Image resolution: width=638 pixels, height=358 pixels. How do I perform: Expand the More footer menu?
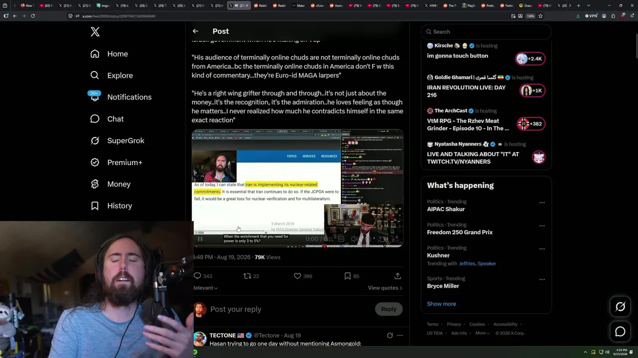(x=482, y=333)
